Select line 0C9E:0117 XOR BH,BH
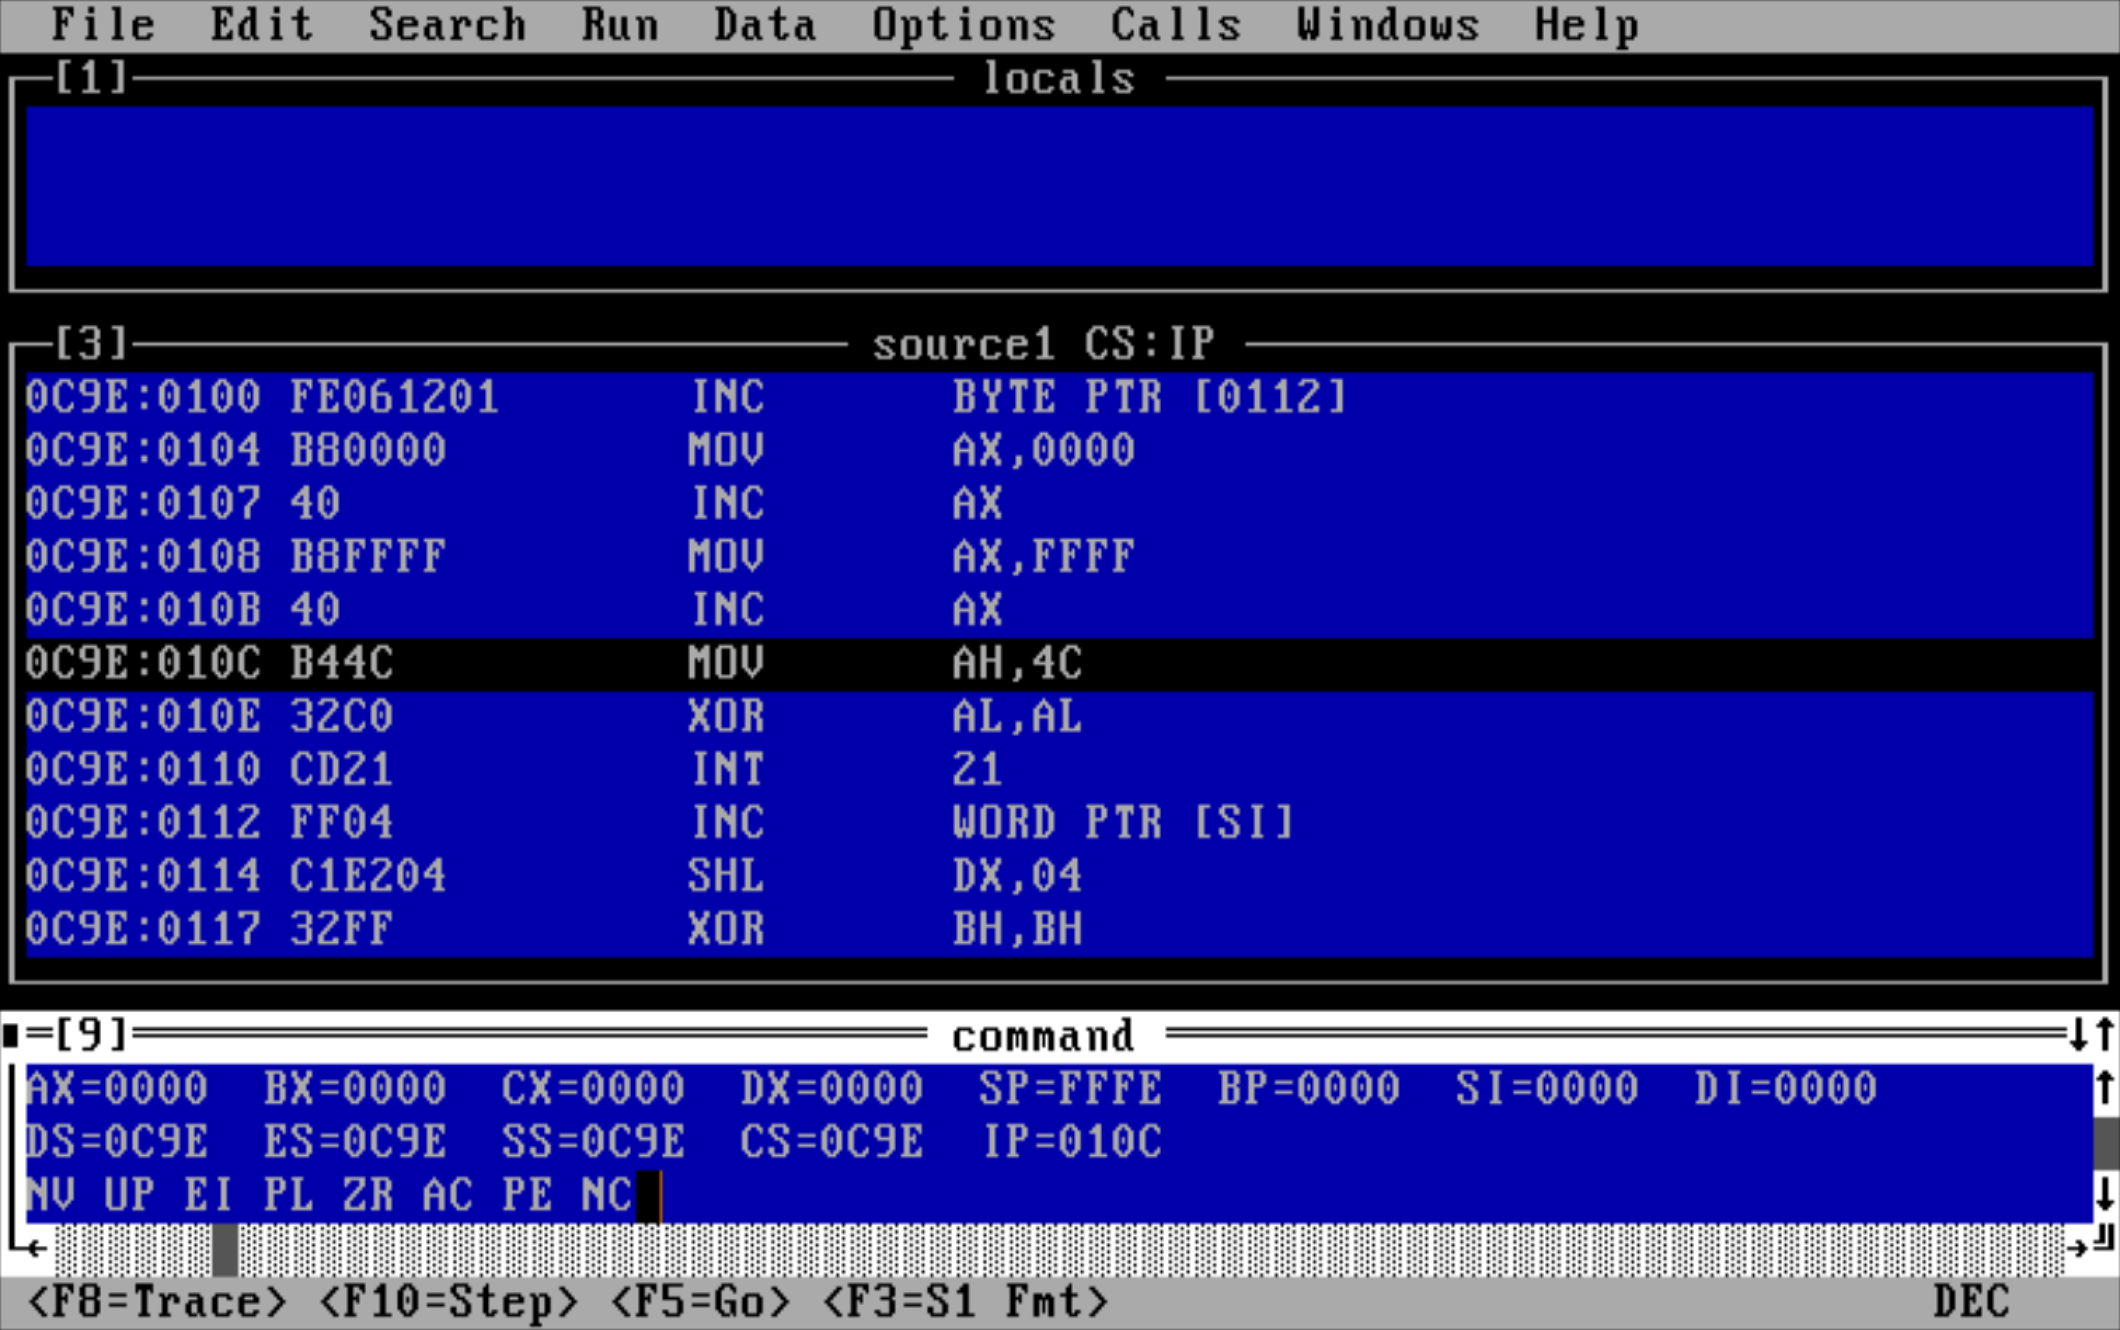The width and height of the screenshot is (2120, 1330). 1059,929
